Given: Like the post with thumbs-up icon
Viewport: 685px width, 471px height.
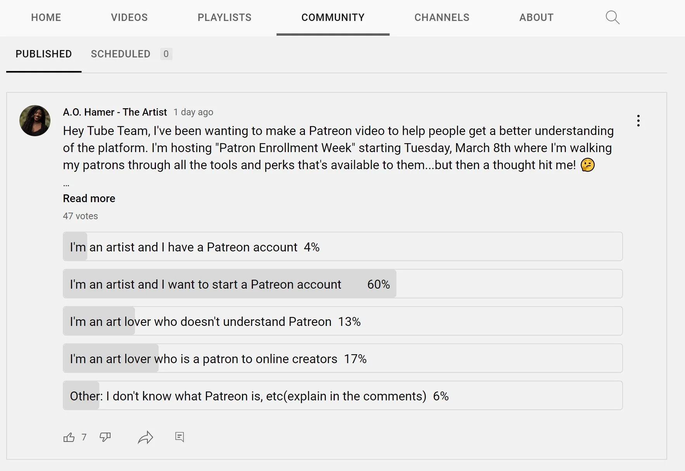Looking at the screenshot, I should point(69,437).
